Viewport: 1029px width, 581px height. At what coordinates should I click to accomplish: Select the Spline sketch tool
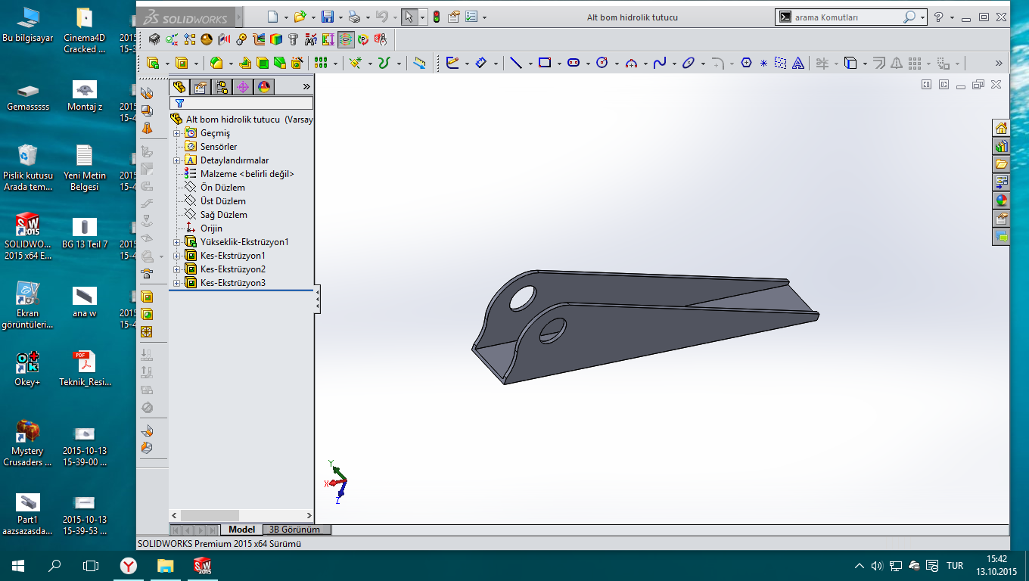coord(660,64)
